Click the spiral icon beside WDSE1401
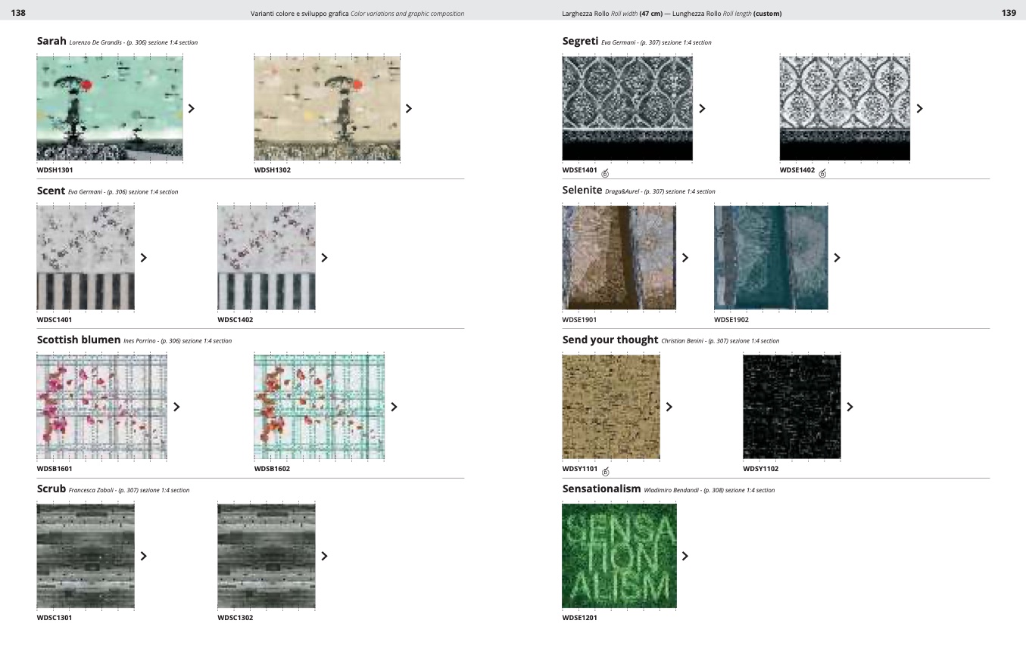The image size is (1026, 664). coord(605,173)
